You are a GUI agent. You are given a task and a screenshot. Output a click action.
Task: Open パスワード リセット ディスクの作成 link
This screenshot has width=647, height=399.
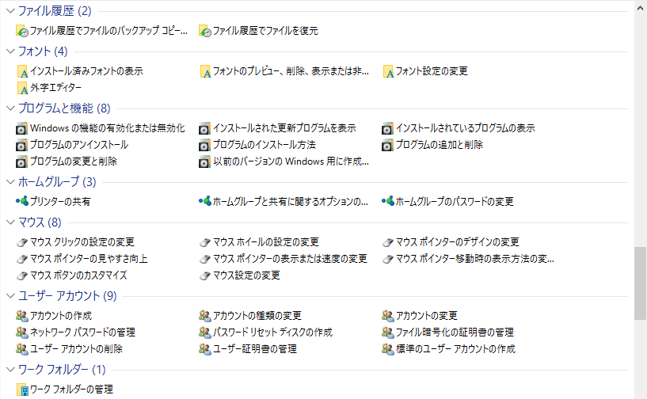tap(272, 332)
